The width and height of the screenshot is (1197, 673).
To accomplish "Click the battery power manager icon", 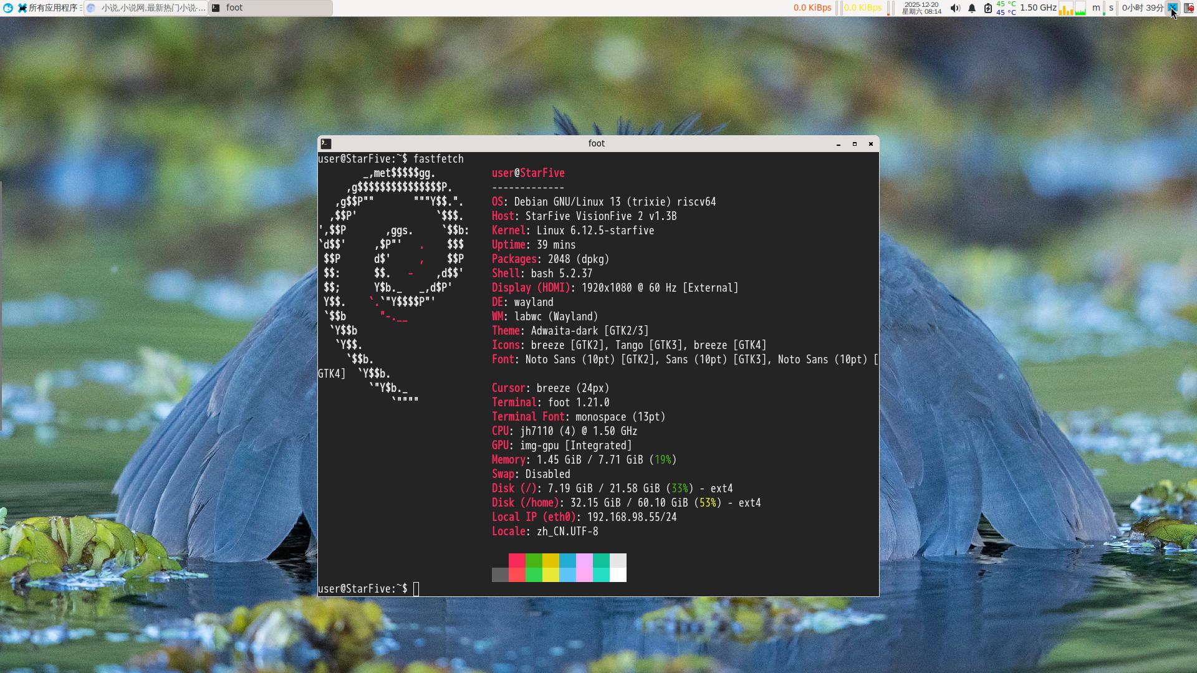I will 988,8.
